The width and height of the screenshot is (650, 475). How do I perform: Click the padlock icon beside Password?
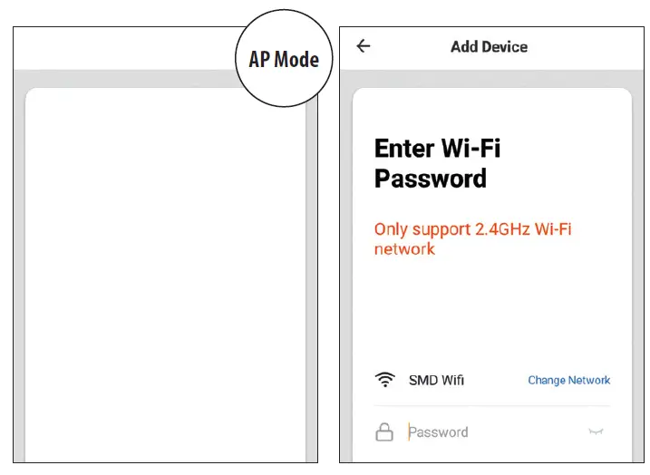(384, 432)
